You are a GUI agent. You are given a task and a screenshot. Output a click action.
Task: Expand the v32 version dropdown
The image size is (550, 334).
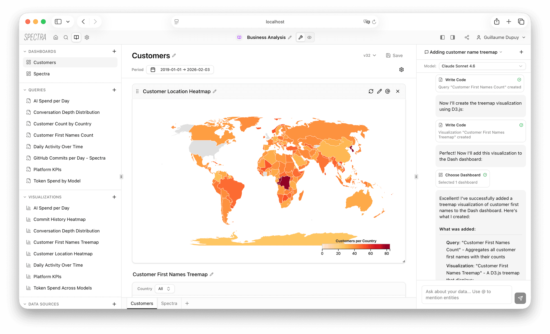369,55
